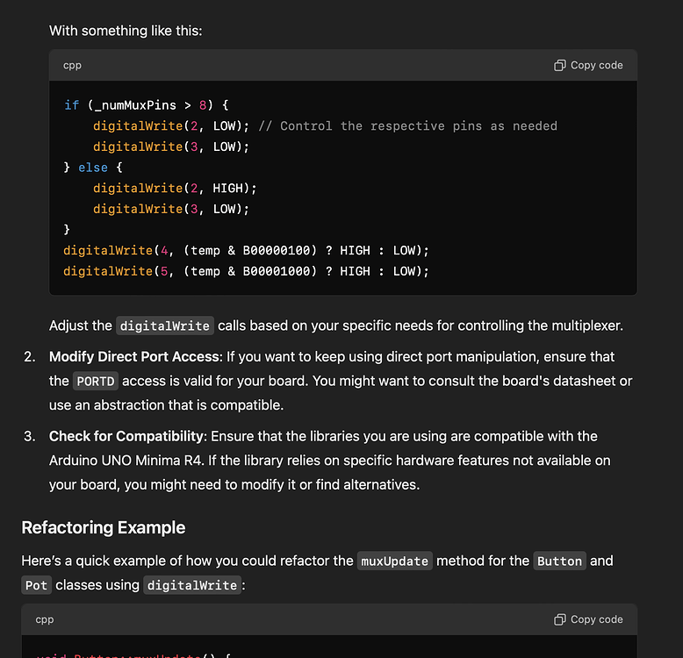This screenshot has width=683, height=658.
Task: Click the "cpp" language label of the first block
Action: click(x=72, y=66)
